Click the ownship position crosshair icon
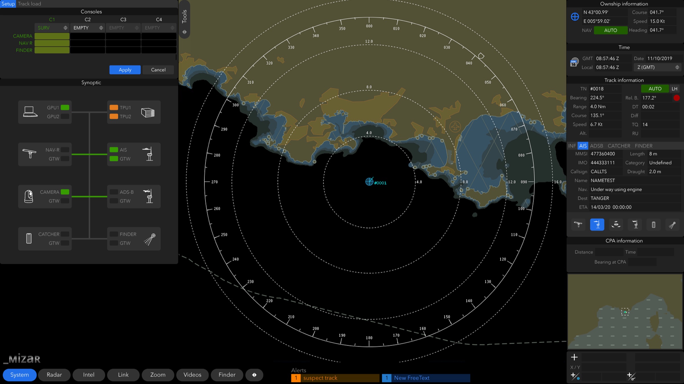The height and width of the screenshot is (384, 684). tap(575, 17)
